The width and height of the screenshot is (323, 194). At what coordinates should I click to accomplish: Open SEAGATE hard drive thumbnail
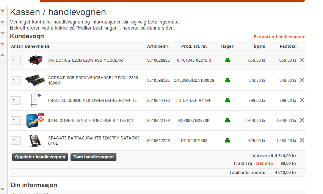(35, 141)
